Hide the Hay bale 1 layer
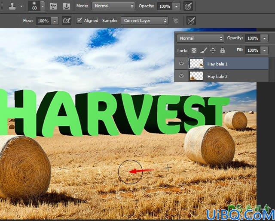Screen dimensions: 275x221 click(x=181, y=63)
